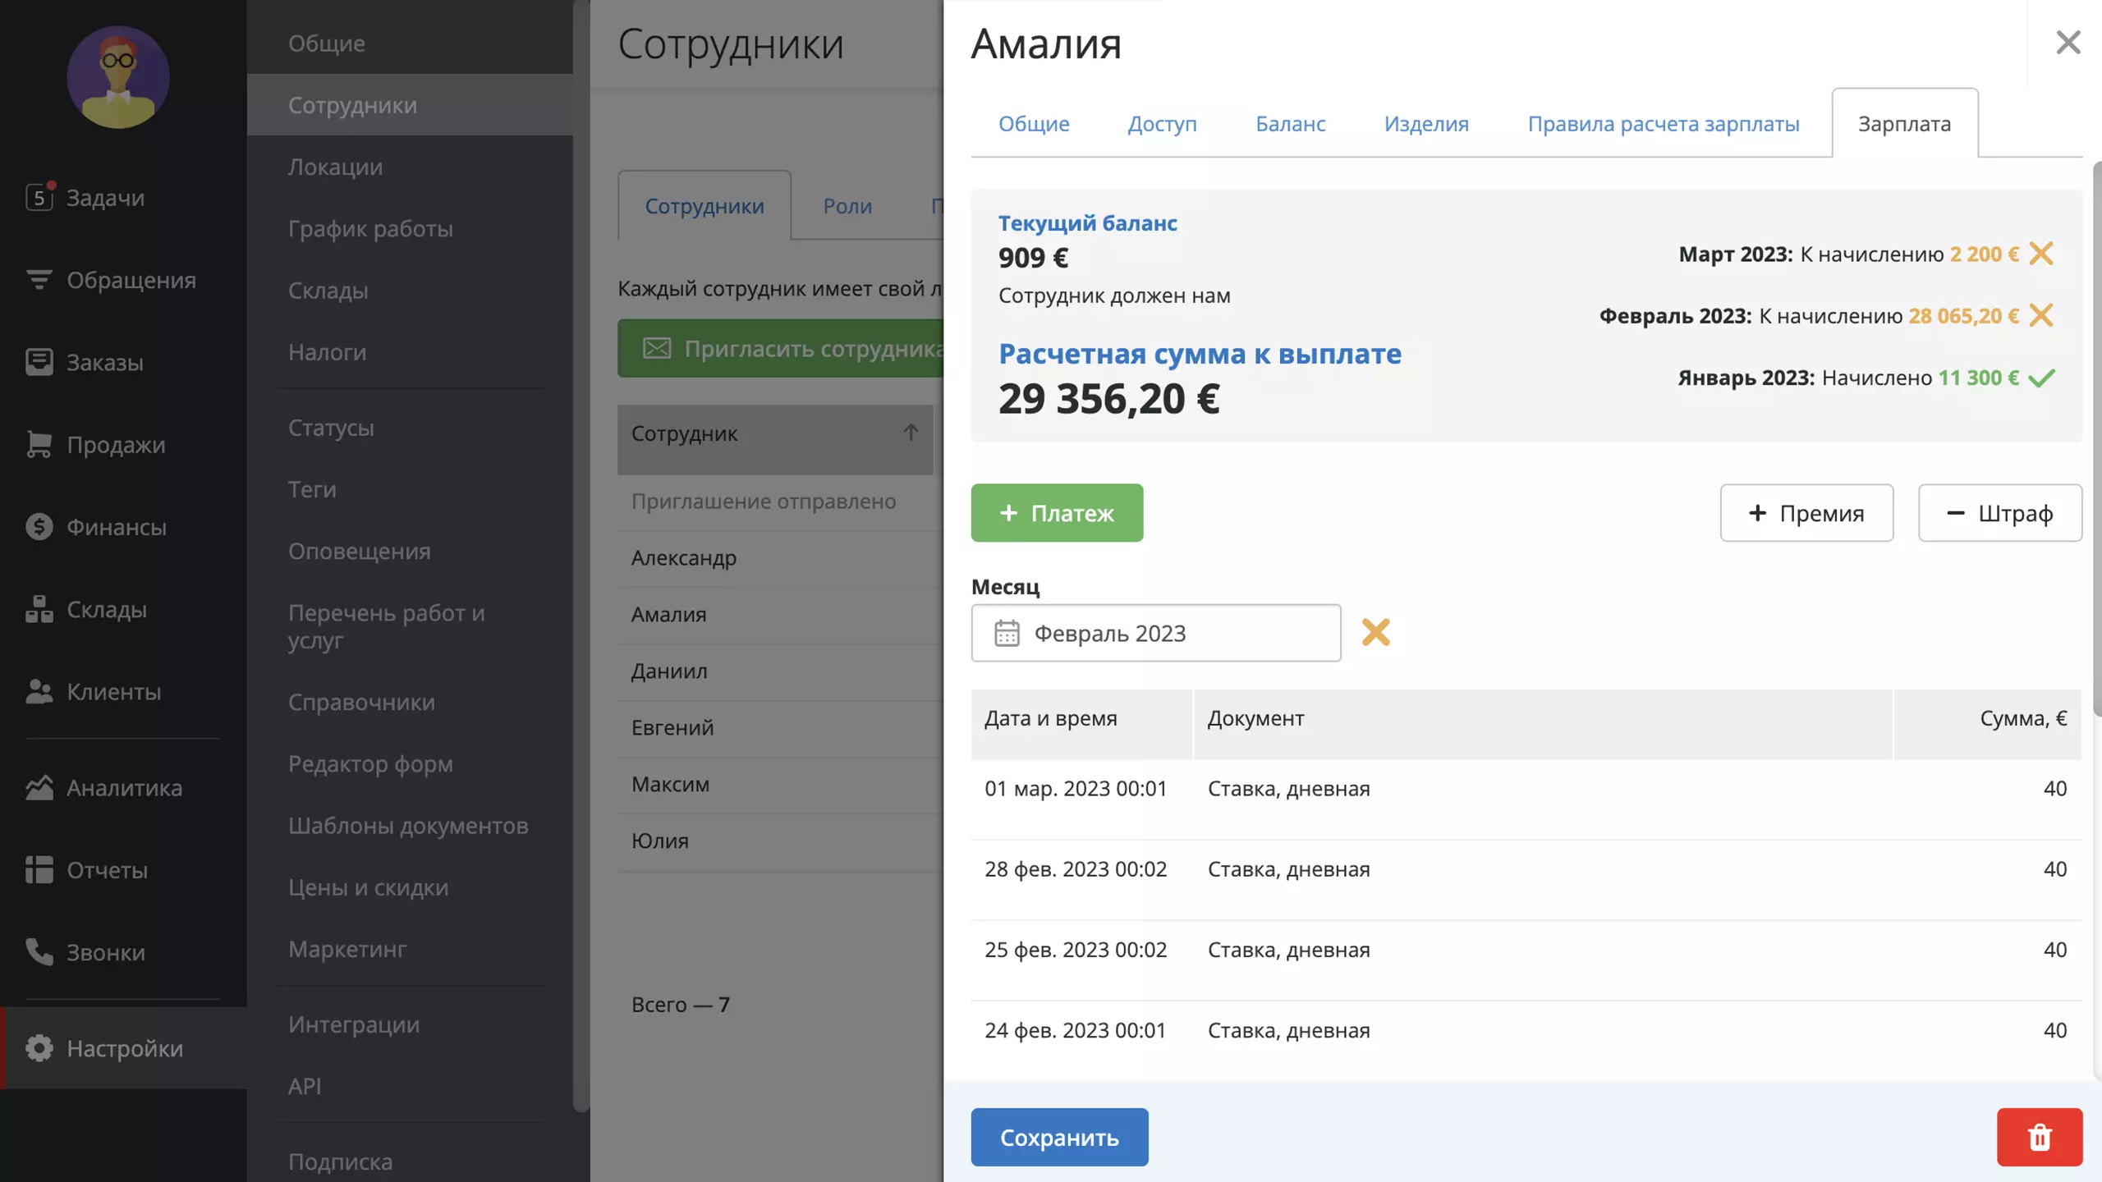
Task: Click the Склады boxes icon in main sidebar
Action: point(39,609)
